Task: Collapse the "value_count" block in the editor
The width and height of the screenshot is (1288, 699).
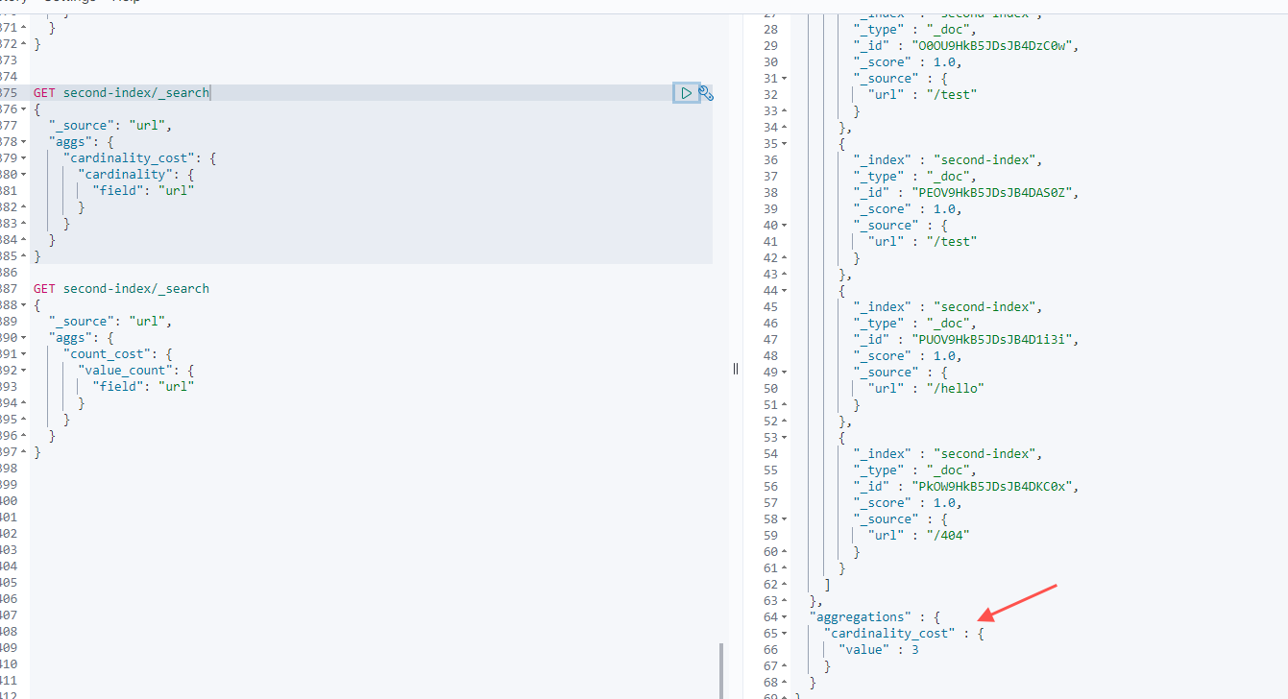Action: (24, 371)
